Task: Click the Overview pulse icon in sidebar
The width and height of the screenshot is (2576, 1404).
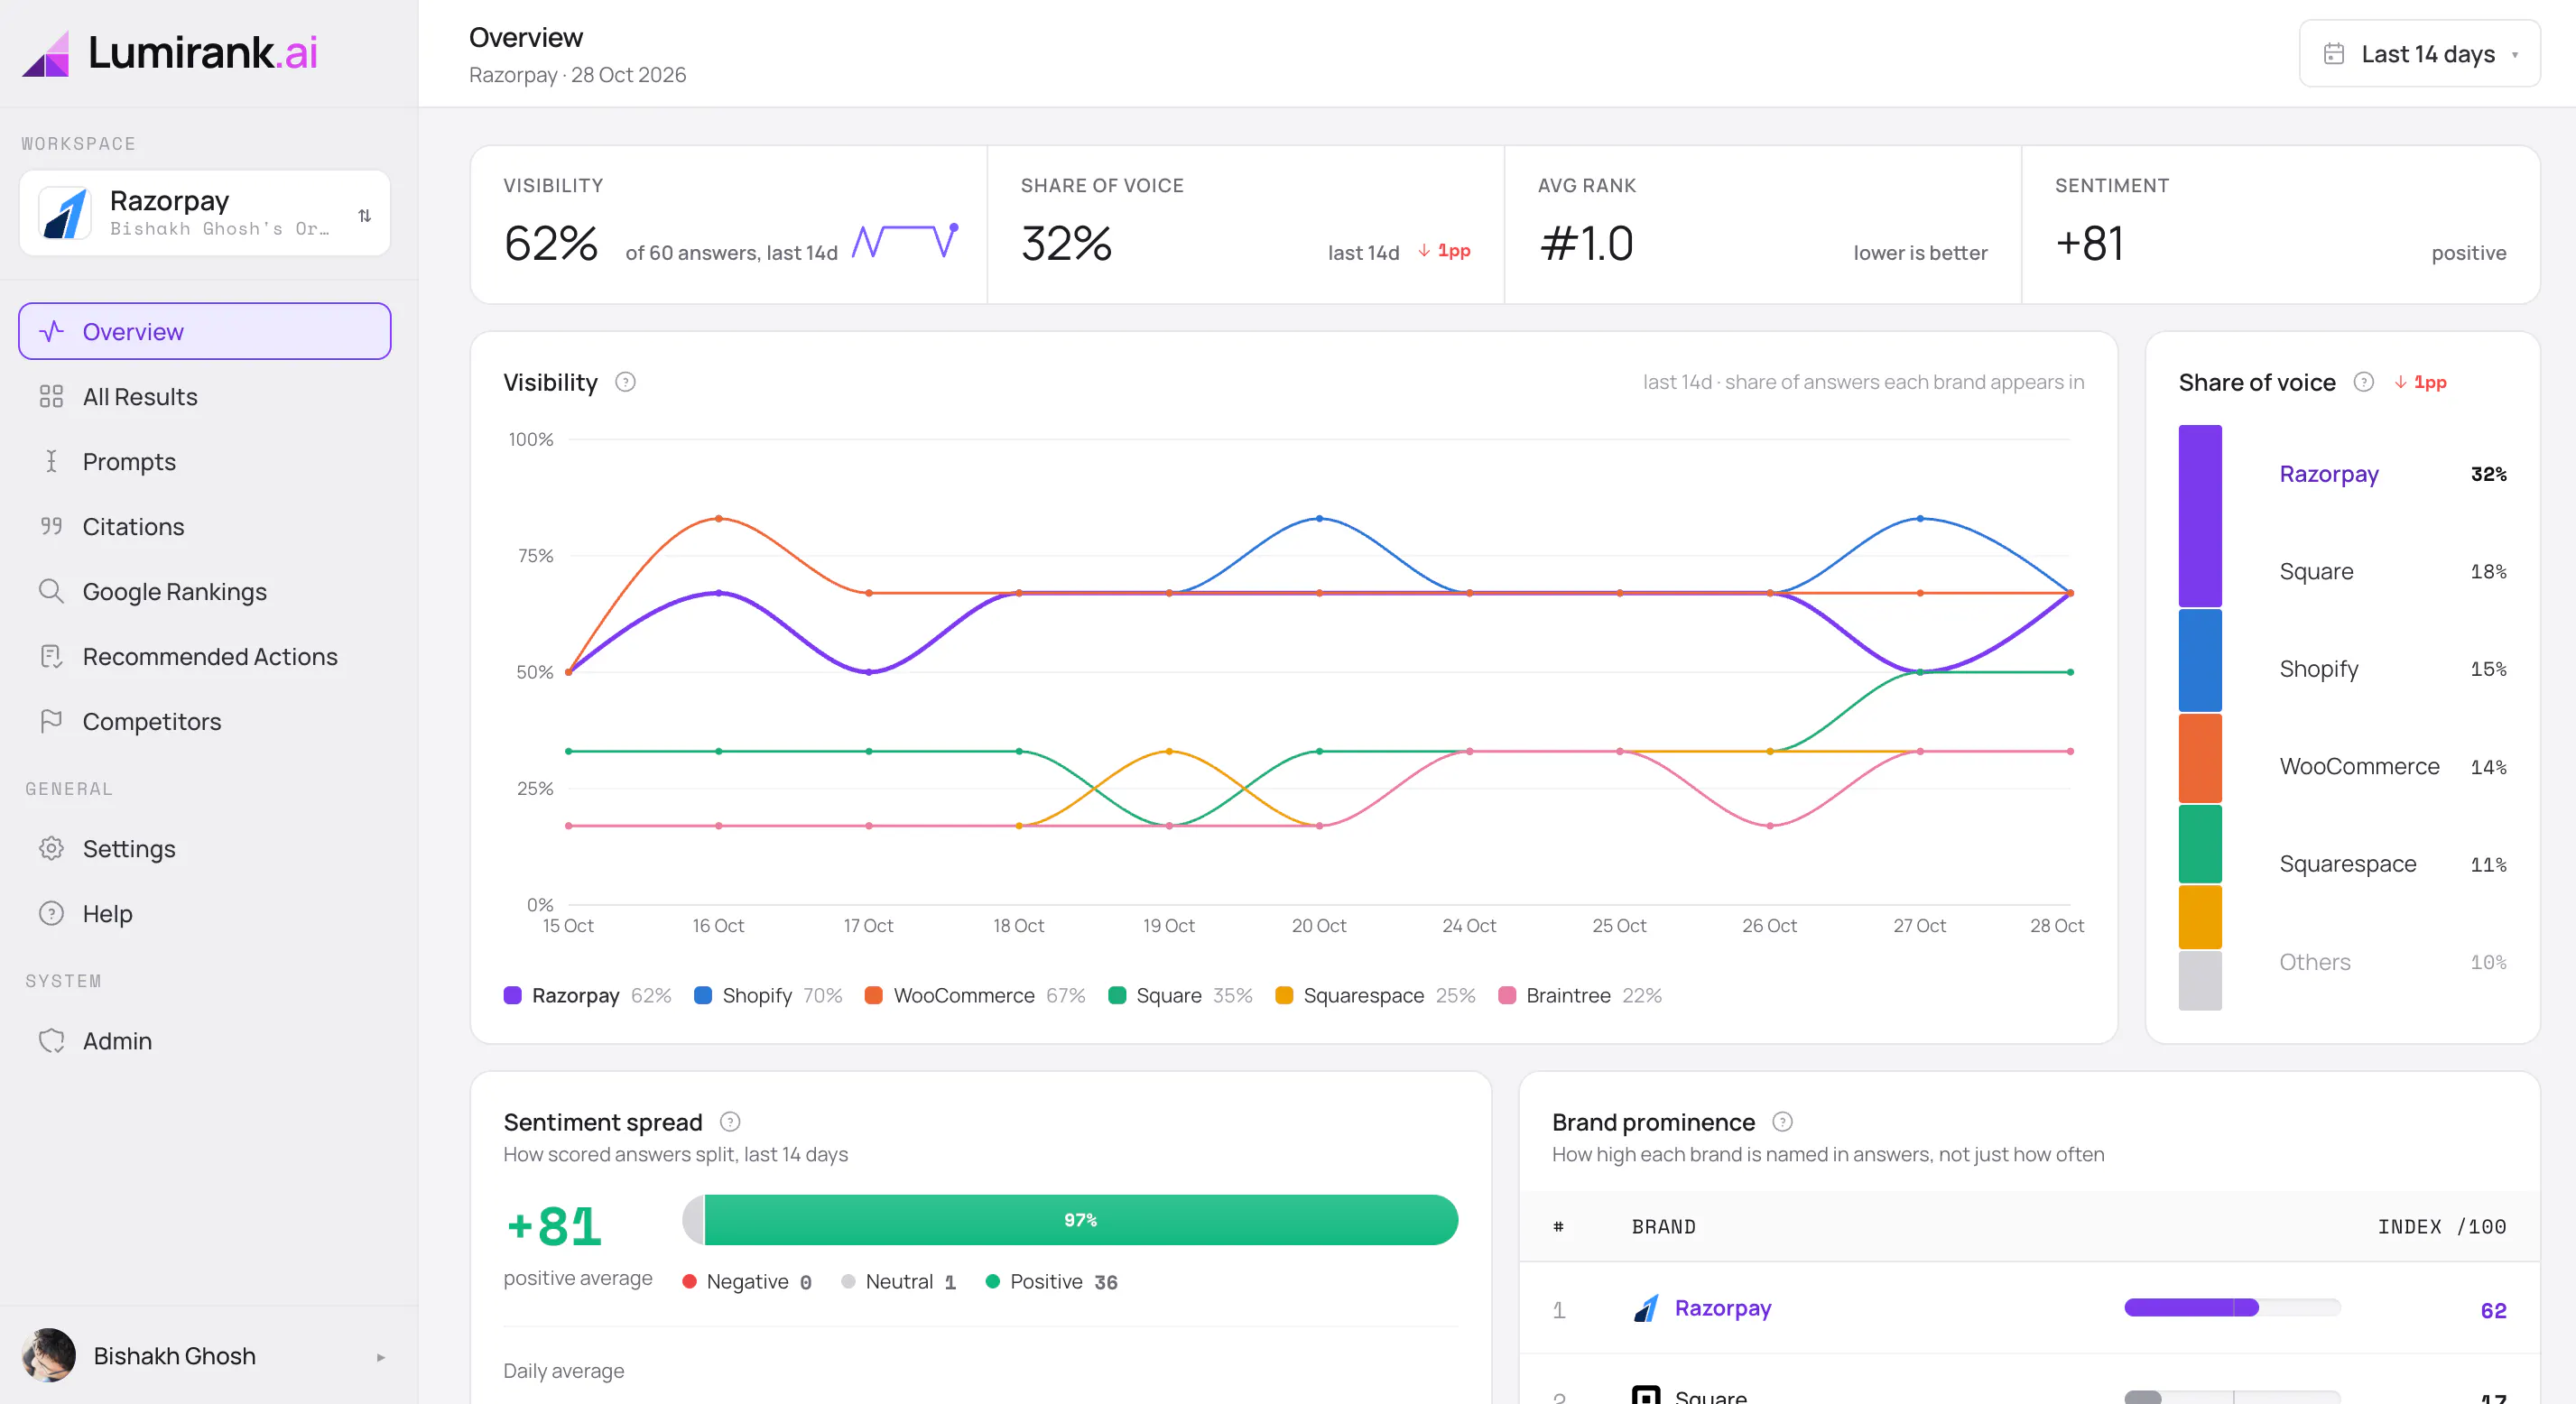Action: [51, 331]
